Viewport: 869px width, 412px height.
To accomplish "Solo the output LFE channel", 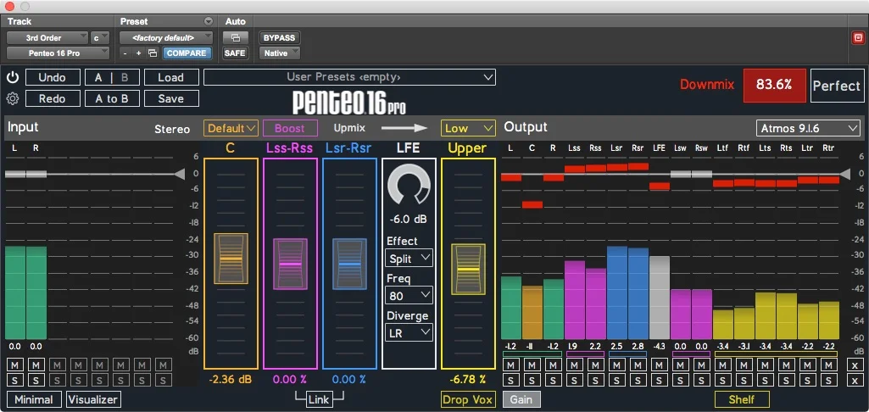I will 659,381.
